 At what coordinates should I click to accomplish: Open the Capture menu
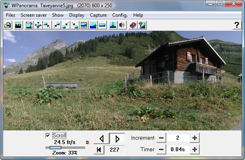(x=98, y=15)
